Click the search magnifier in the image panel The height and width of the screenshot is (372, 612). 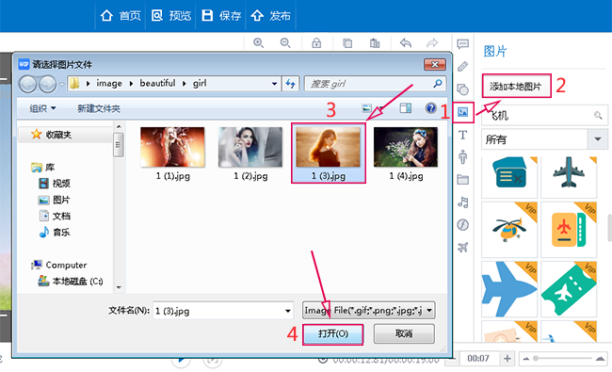tap(598, 116)
